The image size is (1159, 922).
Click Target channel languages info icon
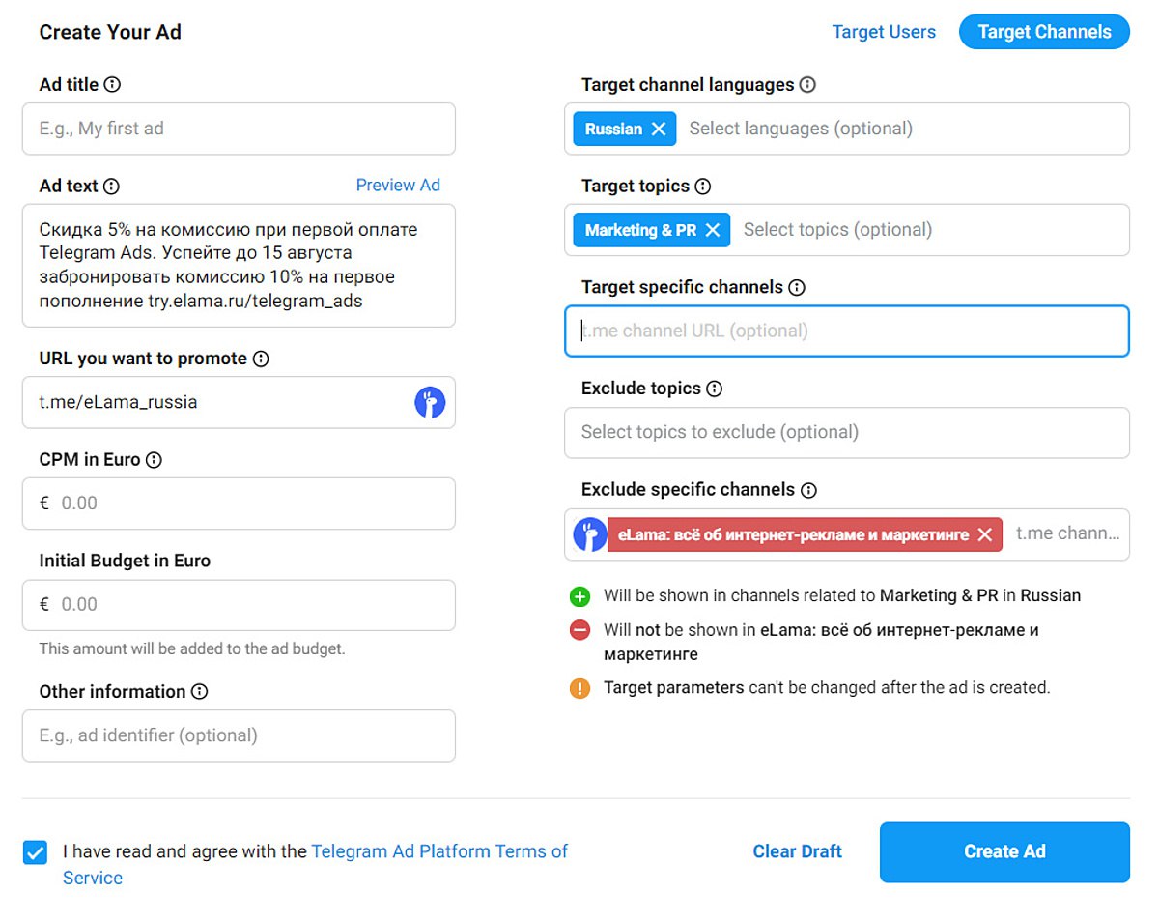coord(808,85)
